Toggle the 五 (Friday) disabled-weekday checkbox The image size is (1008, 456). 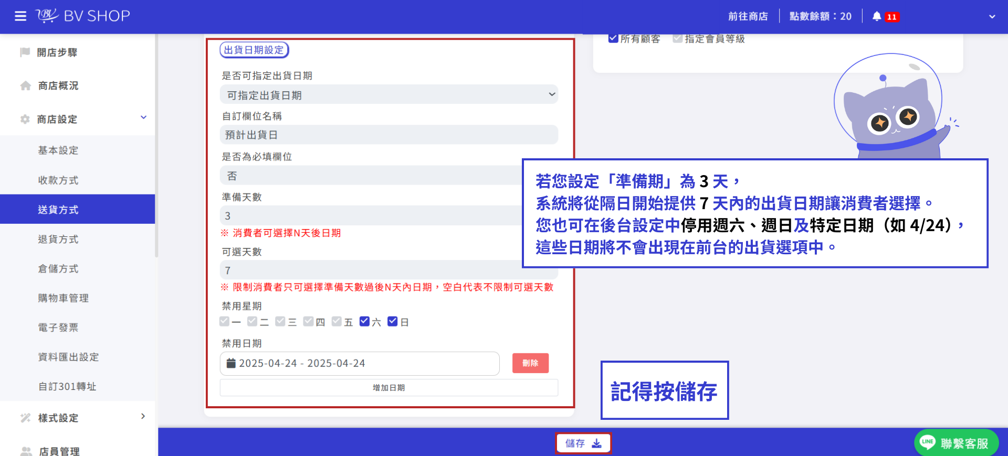click(x=337, y=321)
